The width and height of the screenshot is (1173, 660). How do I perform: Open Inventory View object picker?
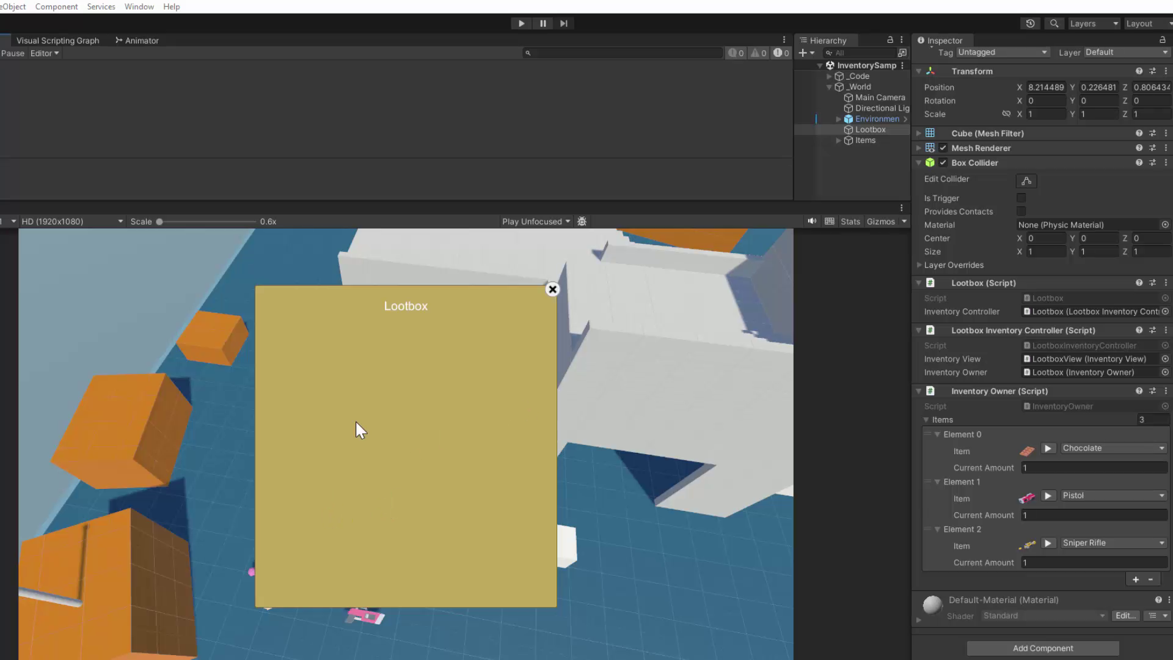tap(1165, 359)
